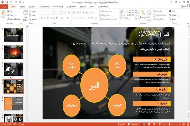Viewport: 190px width, 126px height.
Task: Click Sign in link
Action: pyautogui.click(x=183, y=7)
